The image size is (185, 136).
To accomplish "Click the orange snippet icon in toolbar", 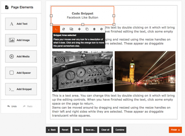I will coord(56,29).
